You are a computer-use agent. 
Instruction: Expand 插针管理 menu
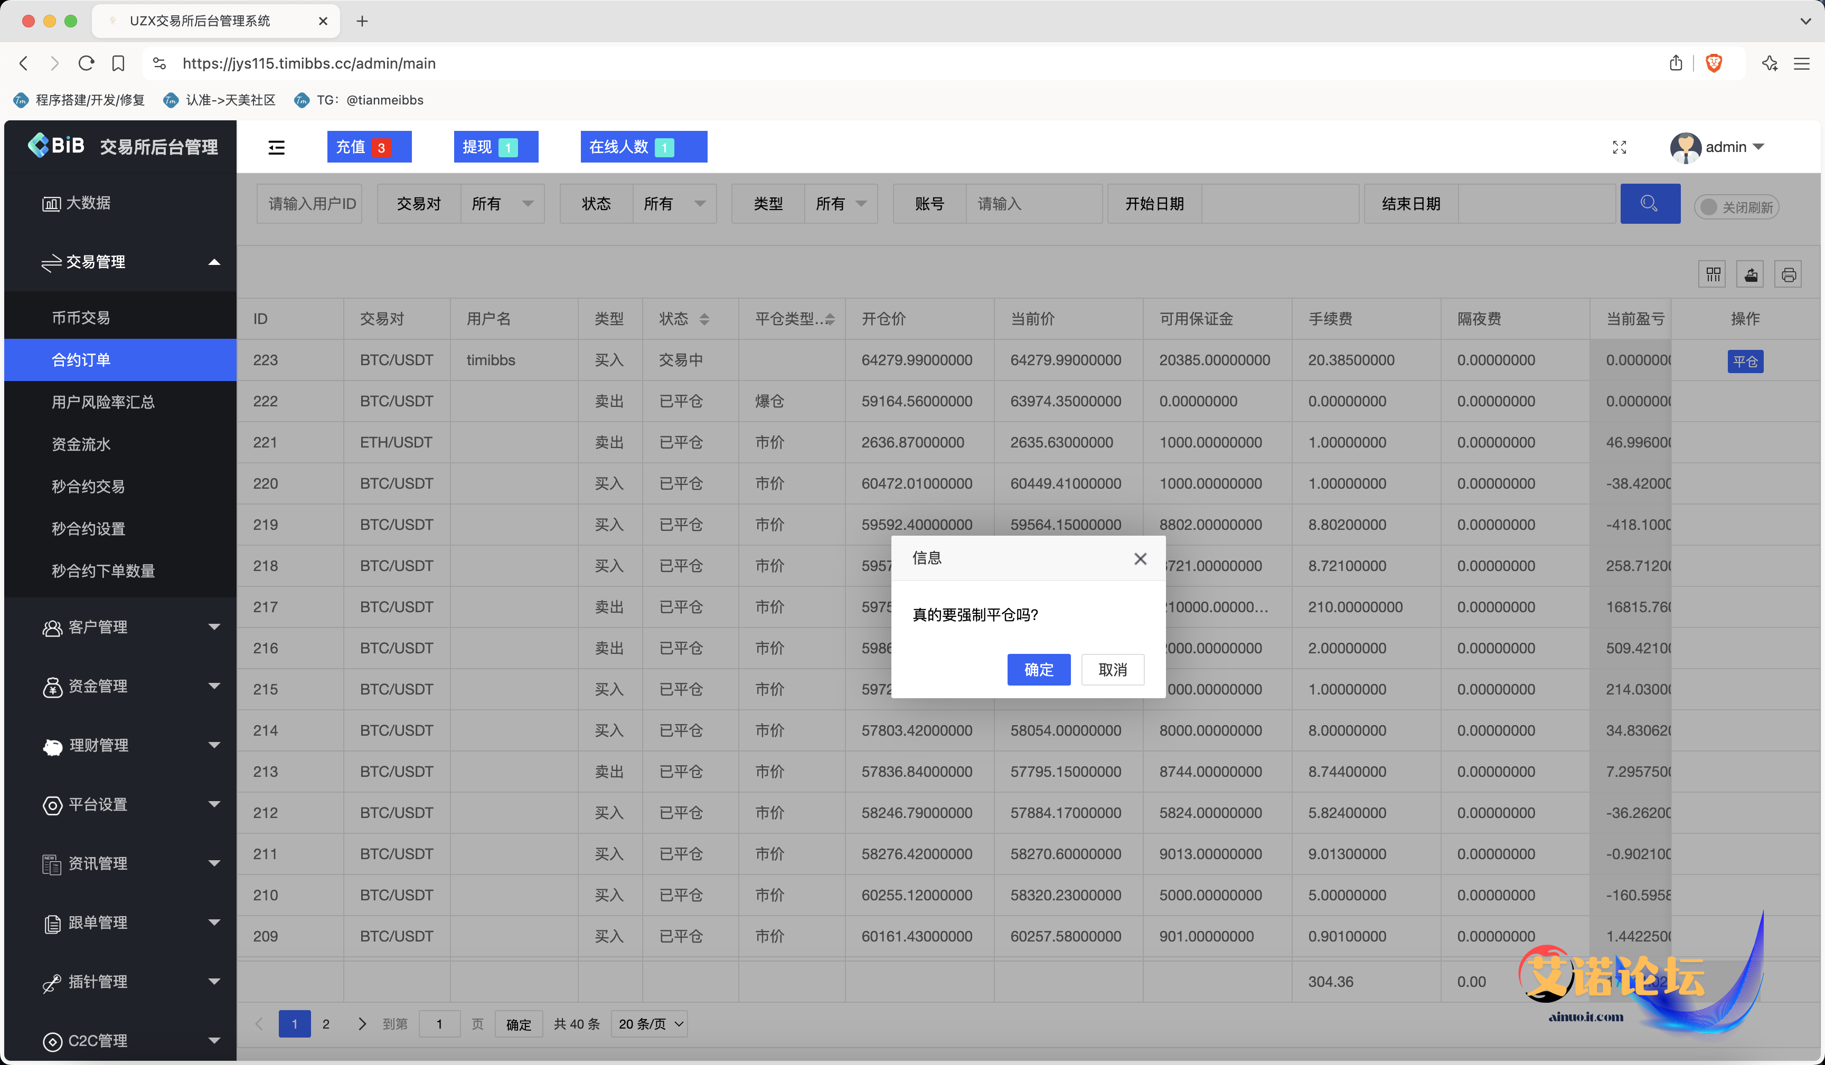point(120,982)
